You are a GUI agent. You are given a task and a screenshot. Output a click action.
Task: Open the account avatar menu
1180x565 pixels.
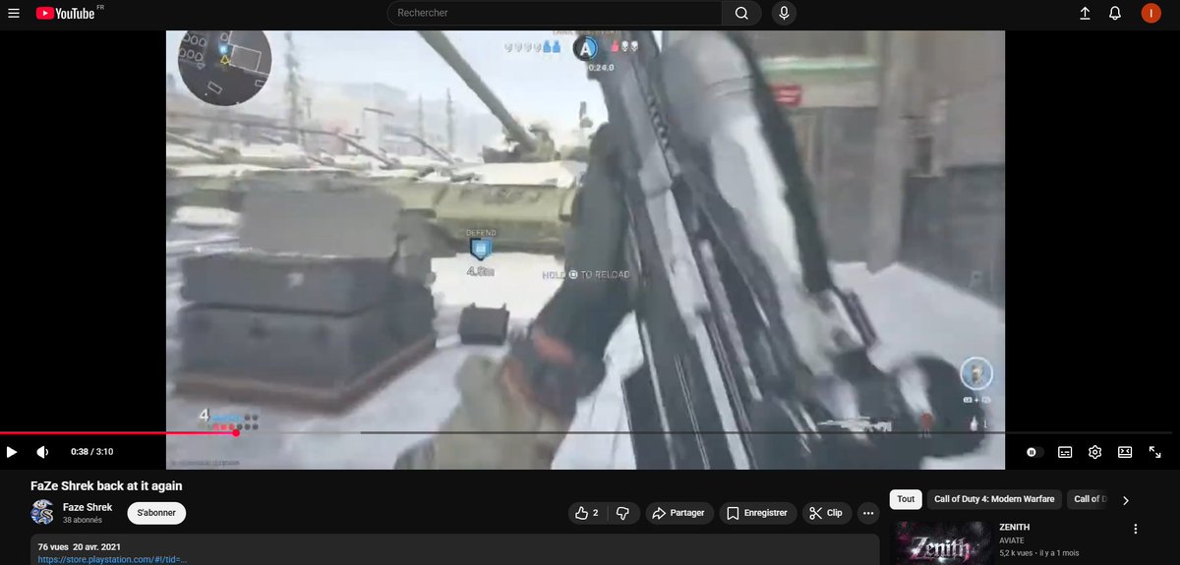(1150, 13)
